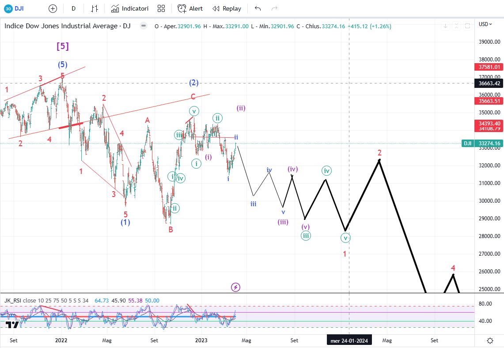
Task: Click the 2022 time axis label
Action: click(61, 340)
